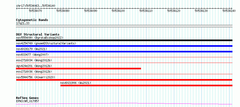This screenshot has height=107, width=240.
Task: Click the DGV Structural Variants track title
Action: click(x=38, y=34)
